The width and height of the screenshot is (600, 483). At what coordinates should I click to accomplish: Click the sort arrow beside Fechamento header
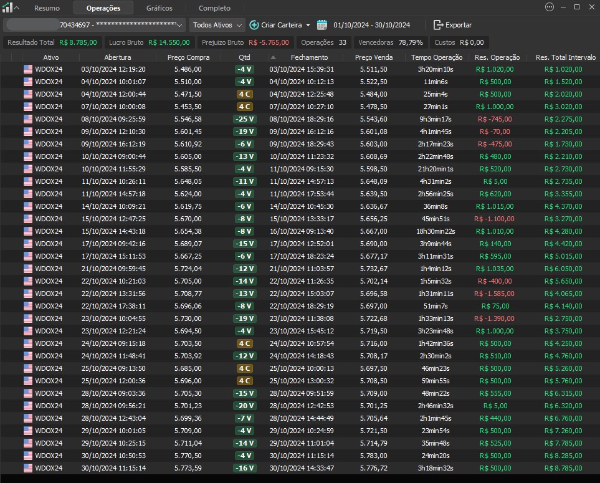tap(273, 57)
